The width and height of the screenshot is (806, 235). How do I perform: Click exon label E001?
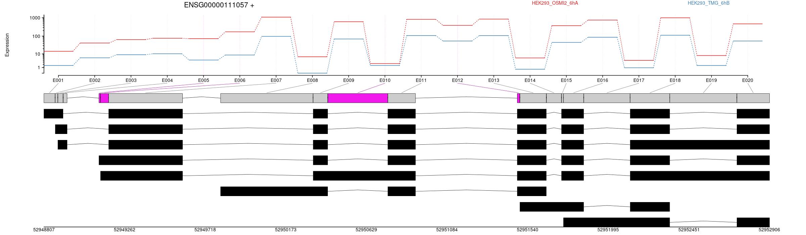click(58, 80)
